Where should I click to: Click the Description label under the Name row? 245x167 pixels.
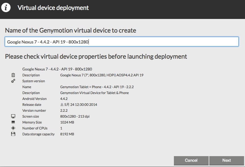(x=31, y=93)
